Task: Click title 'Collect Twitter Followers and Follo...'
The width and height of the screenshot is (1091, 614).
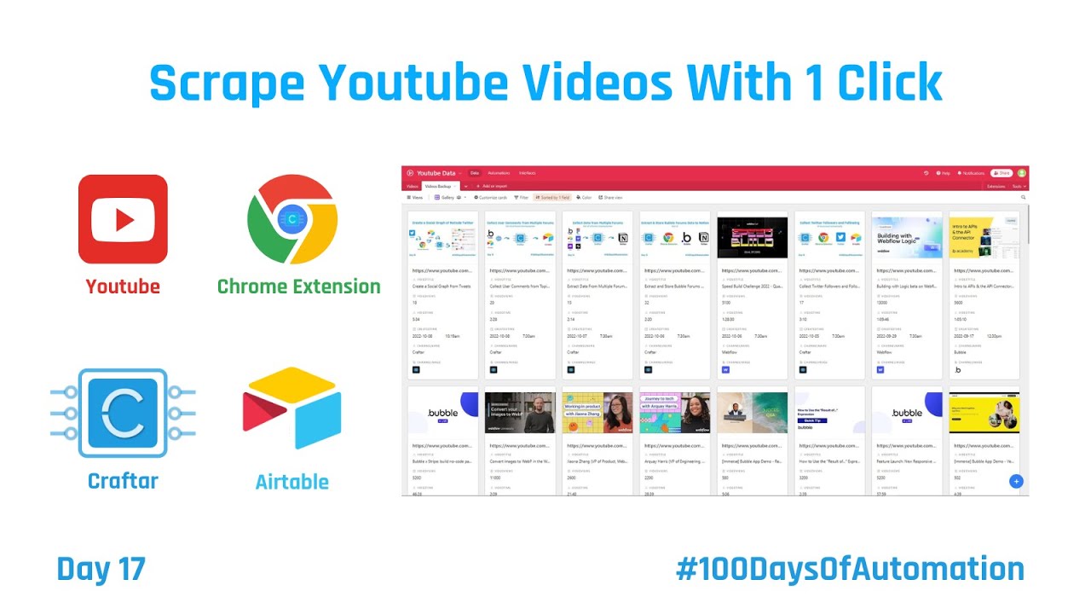Action: [x=829, y=287]
